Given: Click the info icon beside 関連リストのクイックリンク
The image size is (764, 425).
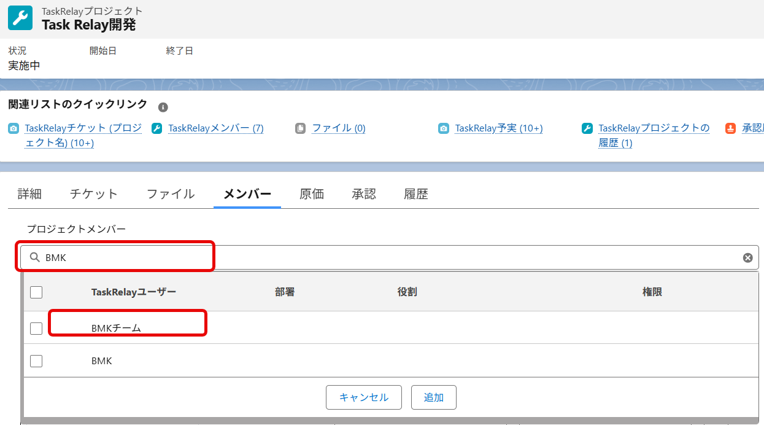Looking at the screenshot, I should (x=163, y=107).
